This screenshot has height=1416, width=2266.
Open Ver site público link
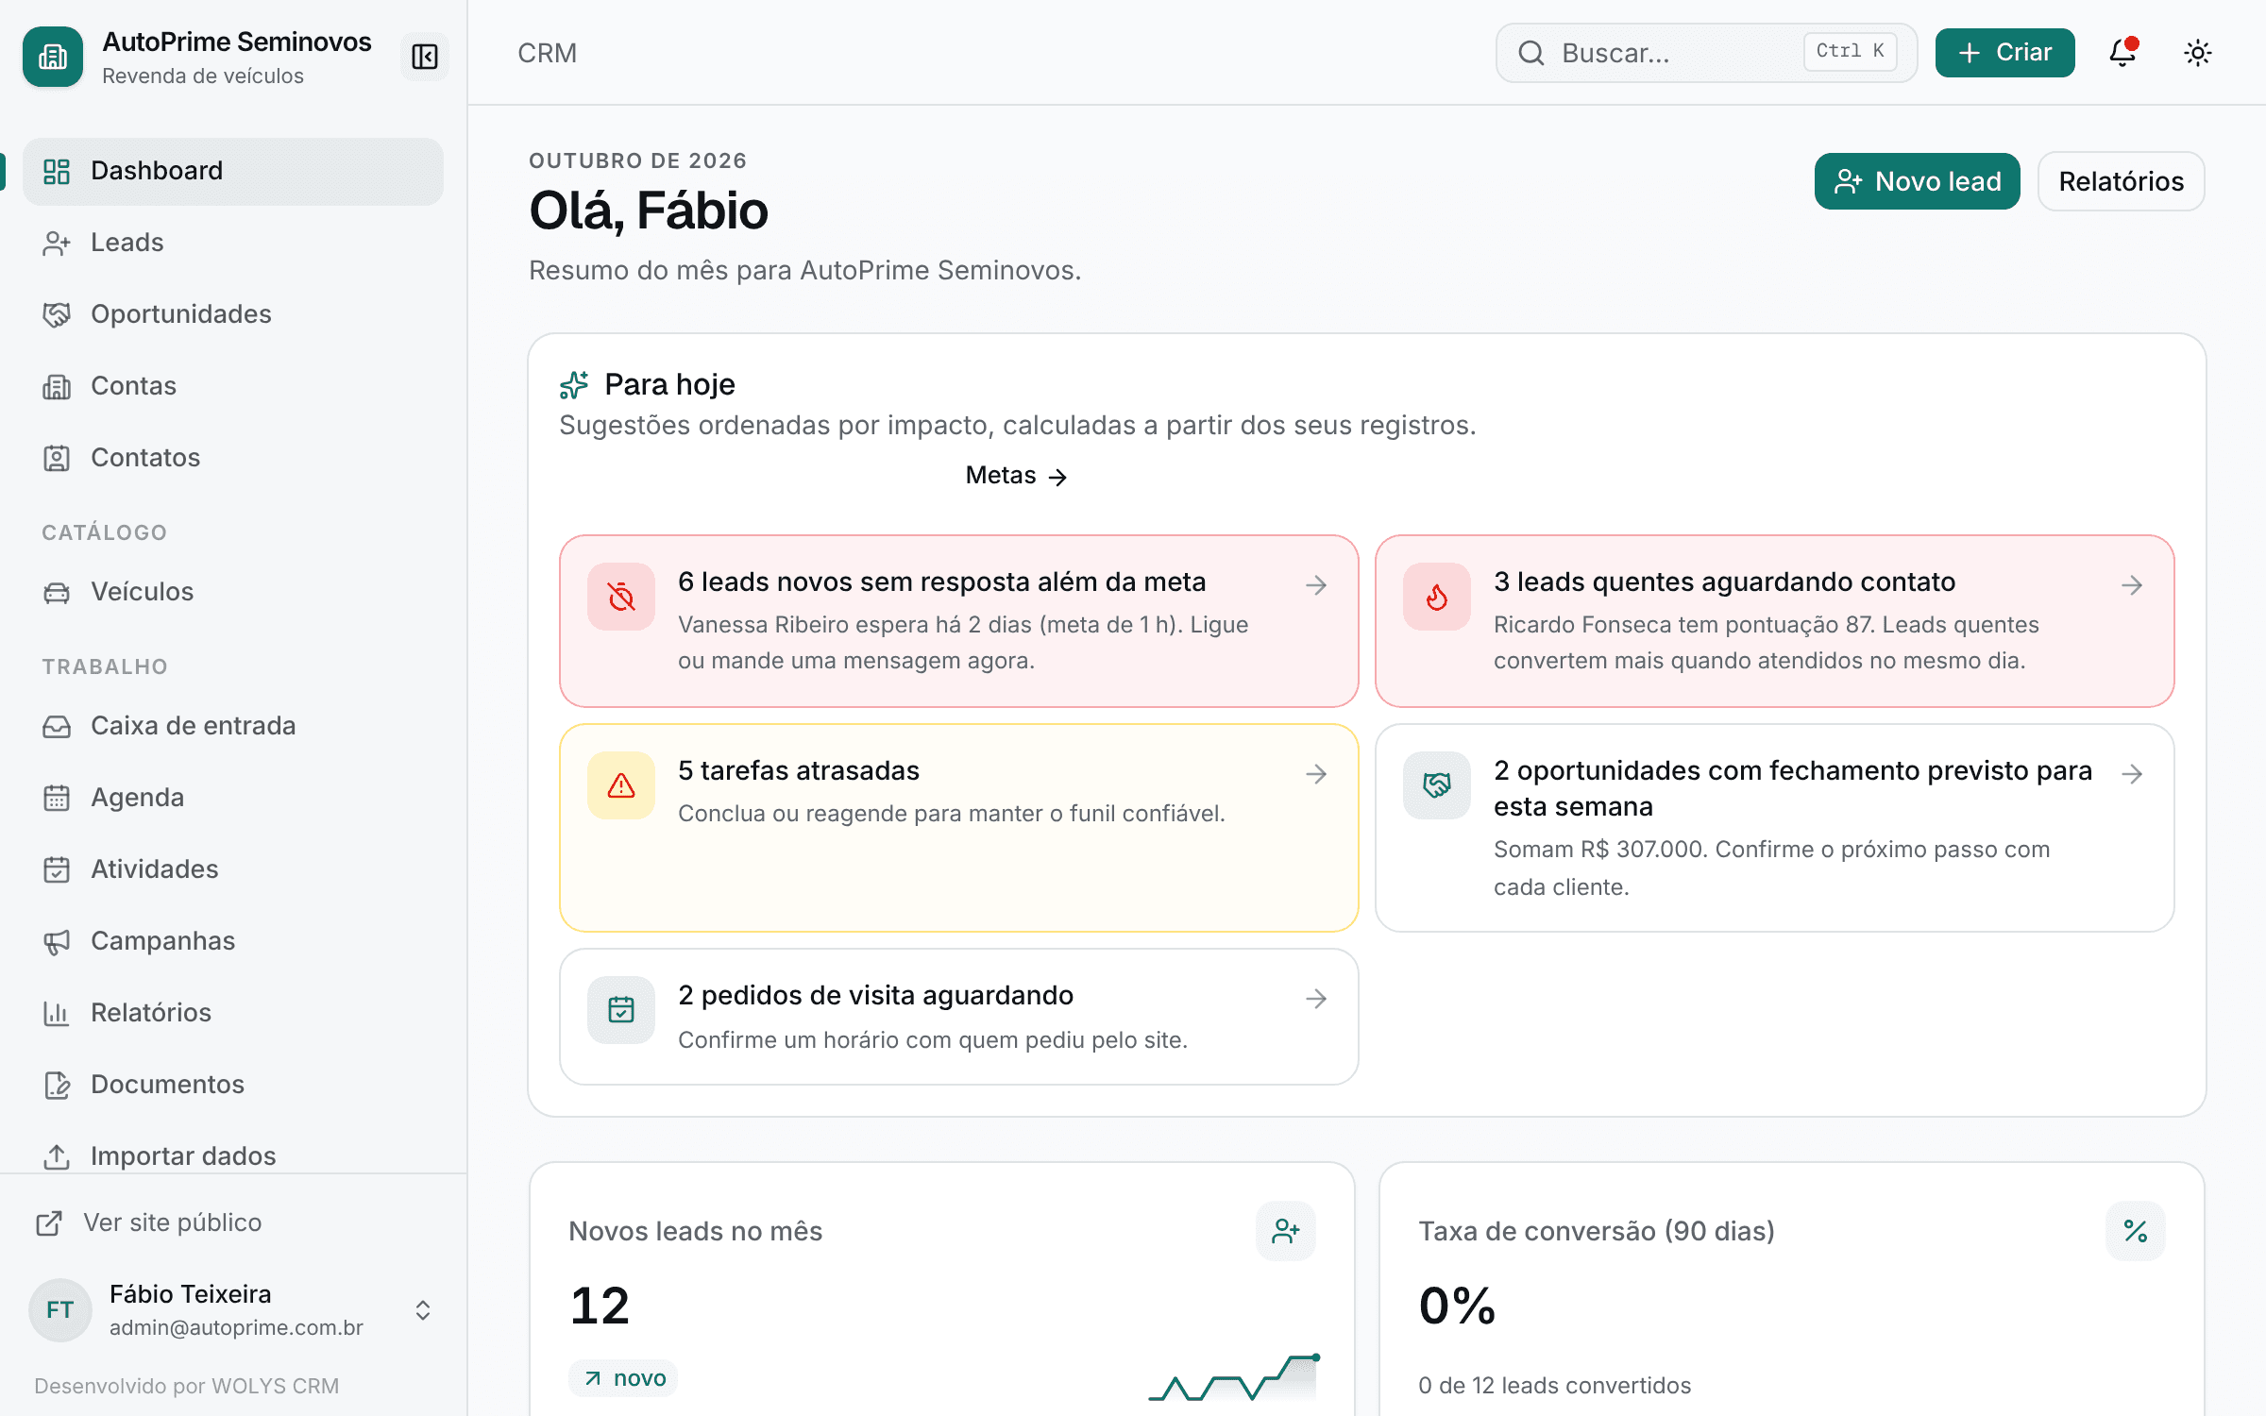coord(149,1222)
